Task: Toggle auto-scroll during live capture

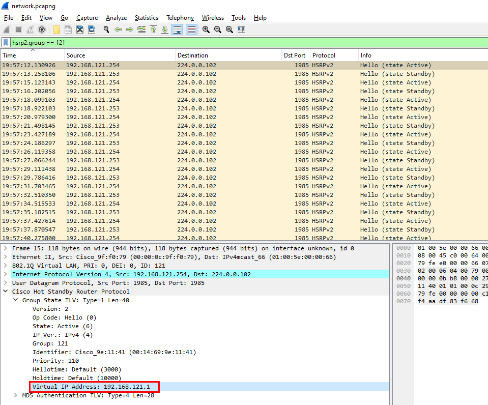Action: pyautogui.click(x=177, y=30)
